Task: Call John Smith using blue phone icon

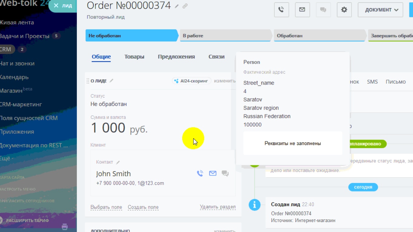Action: (200, 173)
